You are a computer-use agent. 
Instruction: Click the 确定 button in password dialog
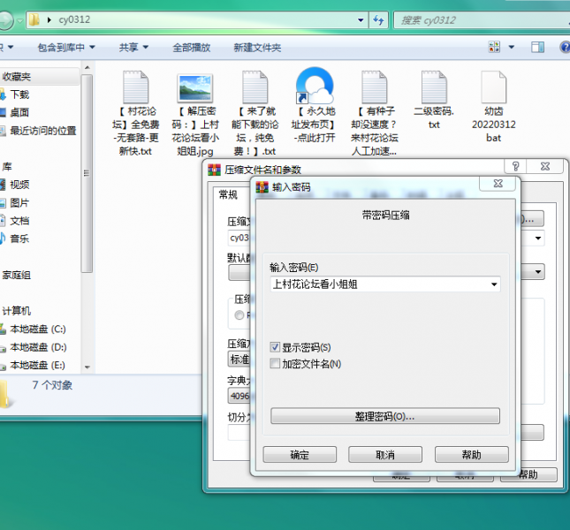coord(300,455)
